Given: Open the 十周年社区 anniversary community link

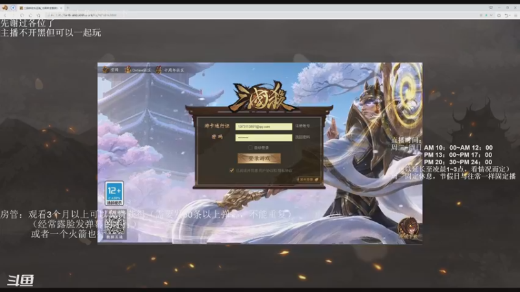Looking at the screenshot, I should tap(170, 70).
